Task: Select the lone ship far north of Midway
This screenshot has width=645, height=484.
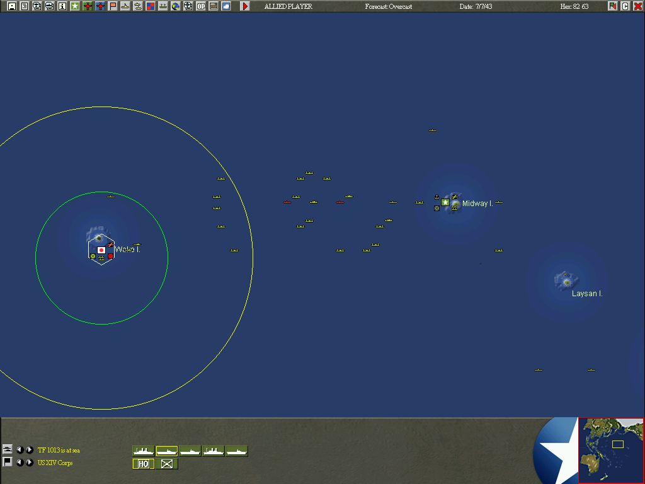Action: 432,130
